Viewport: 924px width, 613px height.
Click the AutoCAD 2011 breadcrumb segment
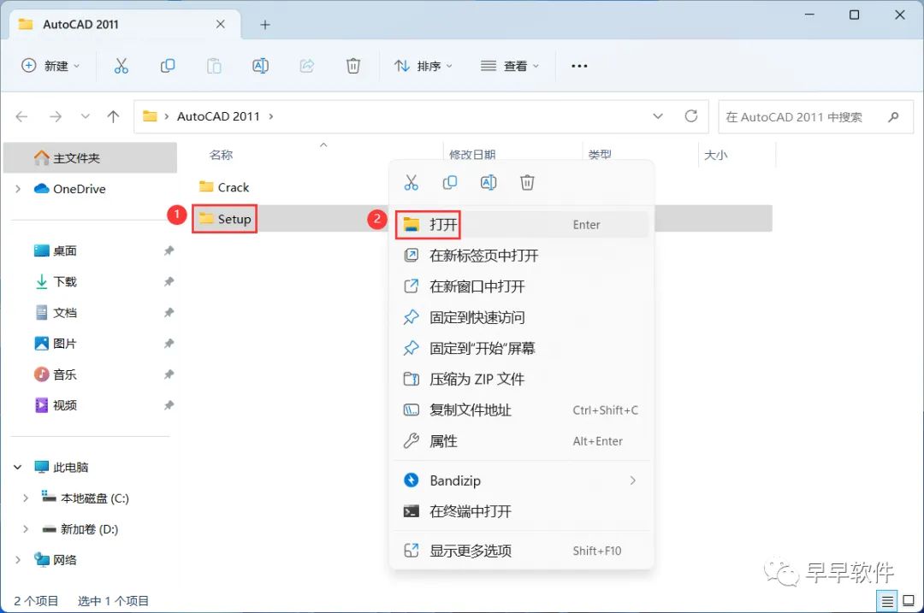tap(218, 116)
